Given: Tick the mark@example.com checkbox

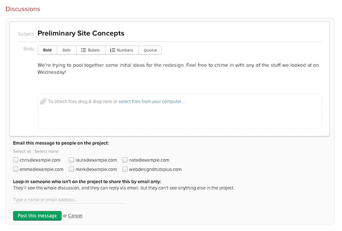Looking at the screenshot, I should pos(71,169).
